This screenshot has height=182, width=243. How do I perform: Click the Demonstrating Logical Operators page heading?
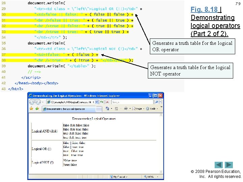click(x=94, y=119)
